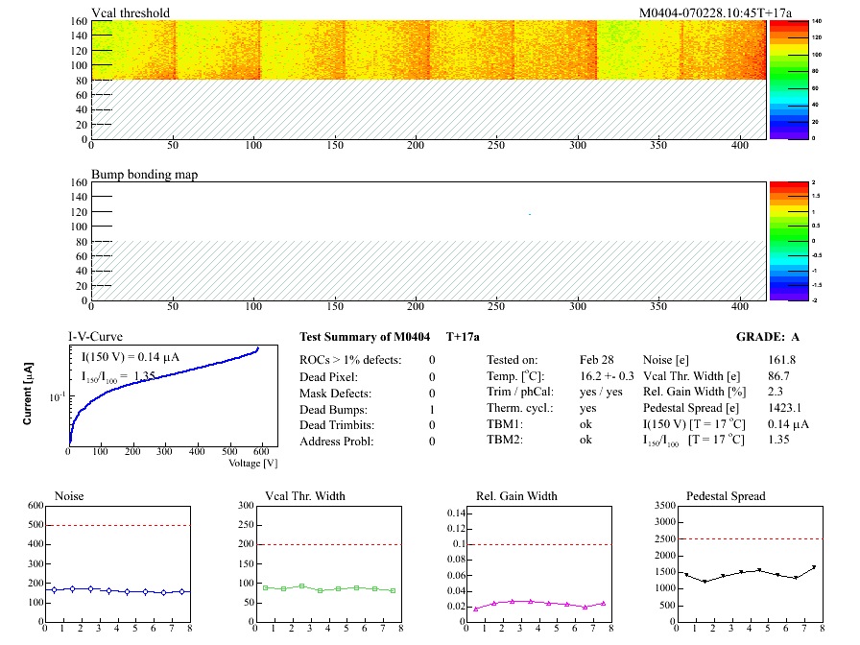Click the first pink triangle in Rel. Gain Width

pyautogui.click(x=476, y=609)
